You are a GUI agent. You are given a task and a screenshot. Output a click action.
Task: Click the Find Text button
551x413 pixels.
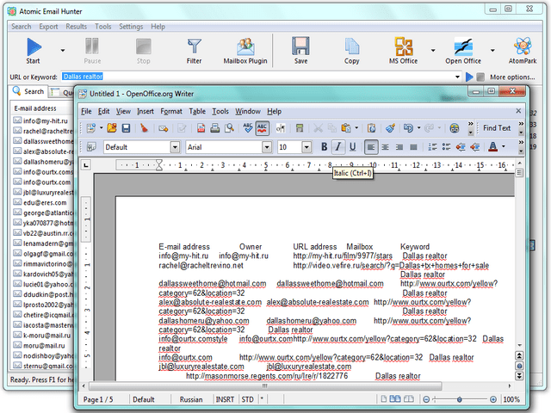(x=497, y=128)
